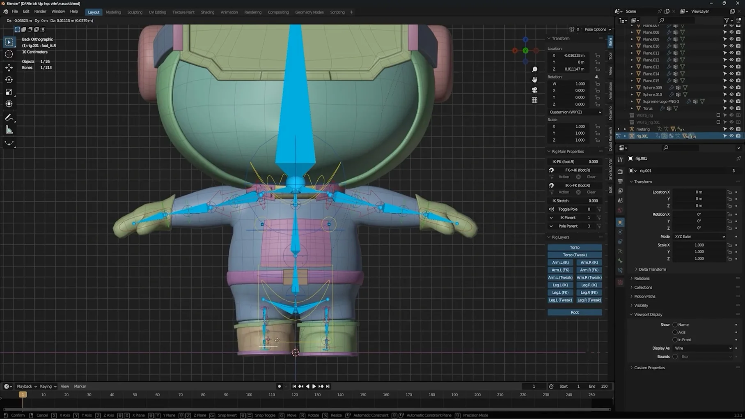Select the Scale tool
This screenshot has width=745, height=419.
(x=9, y=92)
